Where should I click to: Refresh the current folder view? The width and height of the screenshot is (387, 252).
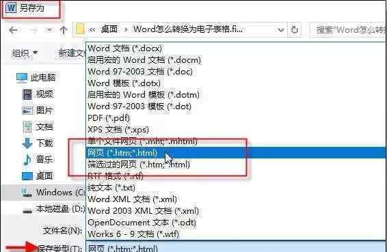[295, 30]
